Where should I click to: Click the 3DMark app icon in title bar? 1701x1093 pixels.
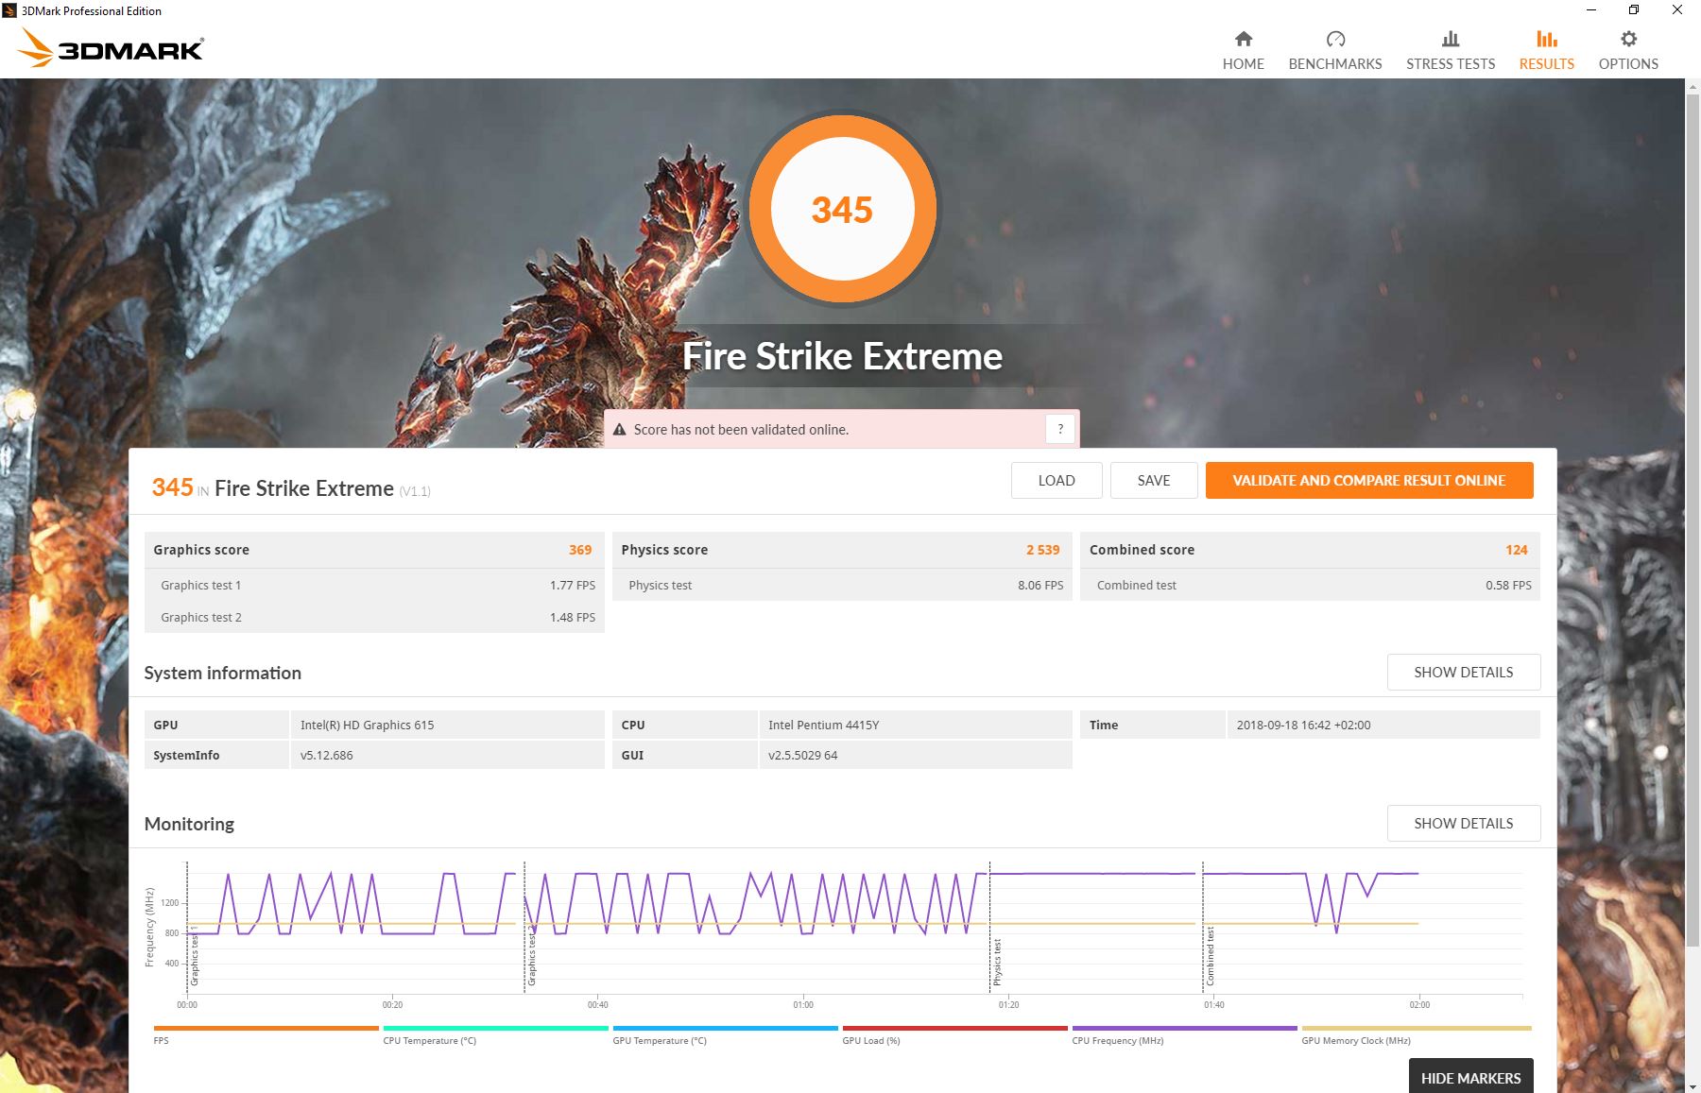pos(9,10)
